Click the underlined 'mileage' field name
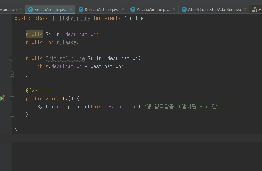Viewport: 262px width, 171px height. [x=67, y=42]
